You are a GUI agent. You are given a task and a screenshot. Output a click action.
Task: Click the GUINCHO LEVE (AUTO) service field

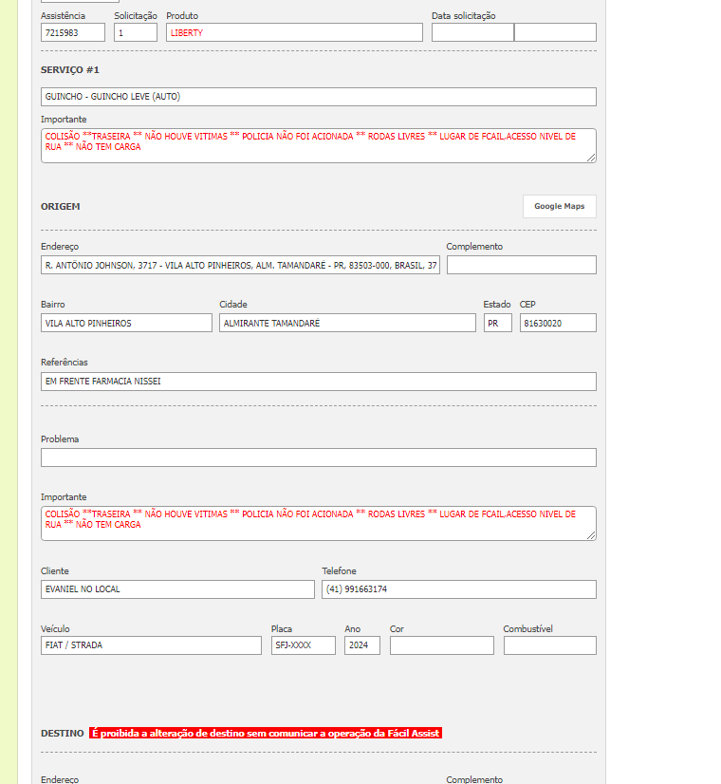point(318,97)
